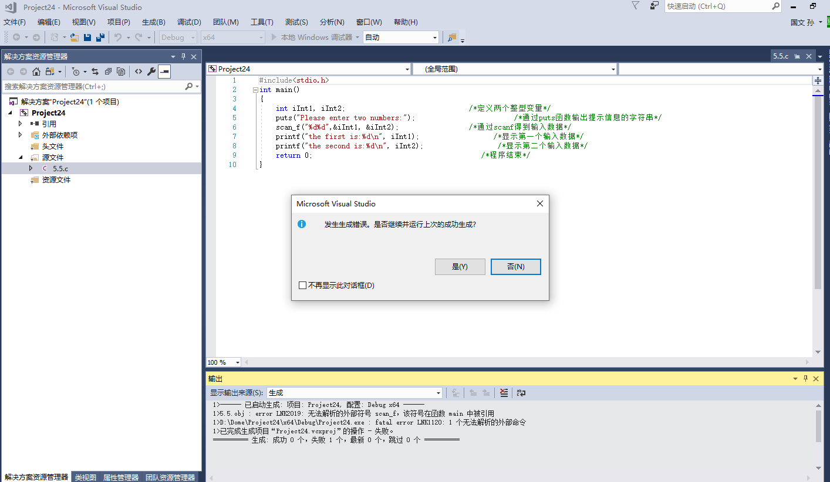Open the 工具(T) menu
Image resolution: width=830 pixels, height=482 pixels.
[262, 22]
